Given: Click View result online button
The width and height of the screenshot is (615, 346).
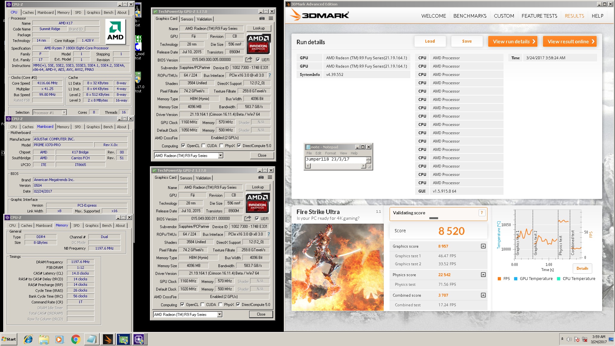Looking at the screenshot, I should click(570, 41).
